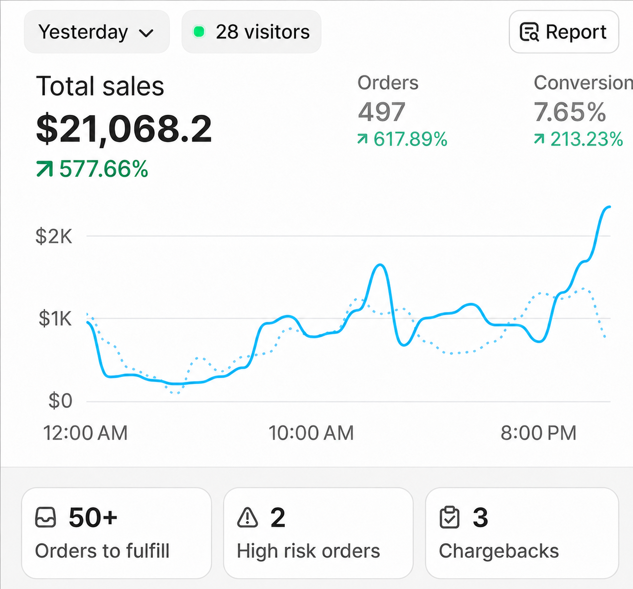Click the 7.65% conversion value
The image size is (633, 589).
[x=570, y=112]
